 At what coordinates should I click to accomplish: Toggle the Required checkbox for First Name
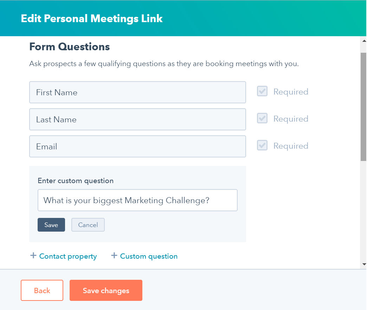262,91
